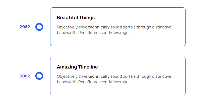Click the word bandwidth in Beautiful Things card
Screen dimensions: 202x103
(x=67, y=33)
